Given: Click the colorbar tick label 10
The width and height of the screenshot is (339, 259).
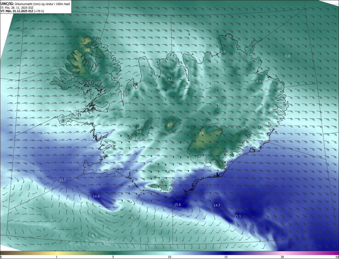Looking at the screenshot, I should point(169,257).
